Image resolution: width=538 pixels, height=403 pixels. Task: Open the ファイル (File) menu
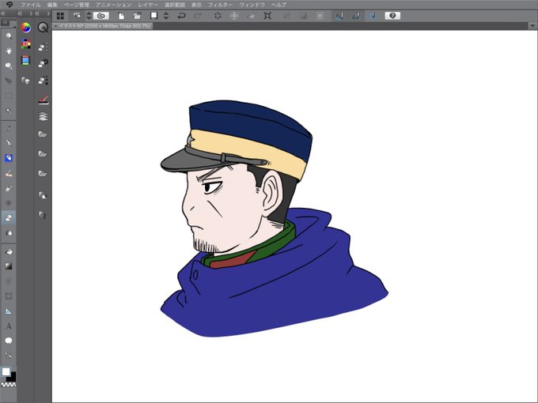tap(31, 5)
